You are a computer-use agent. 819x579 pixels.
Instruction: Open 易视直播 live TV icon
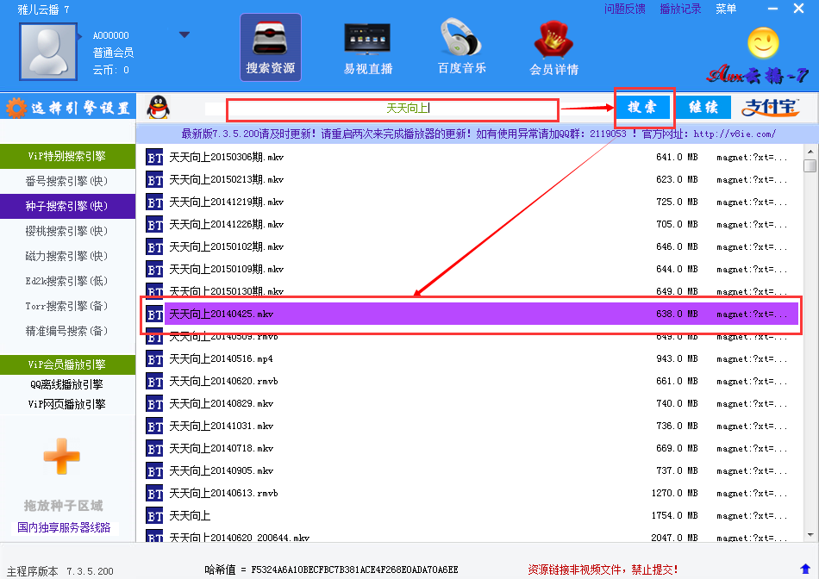(367, 47)
